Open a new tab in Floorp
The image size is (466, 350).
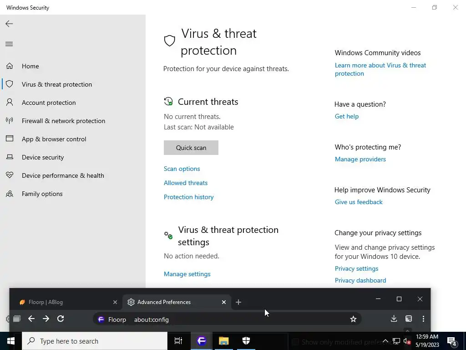coord(238,302)
